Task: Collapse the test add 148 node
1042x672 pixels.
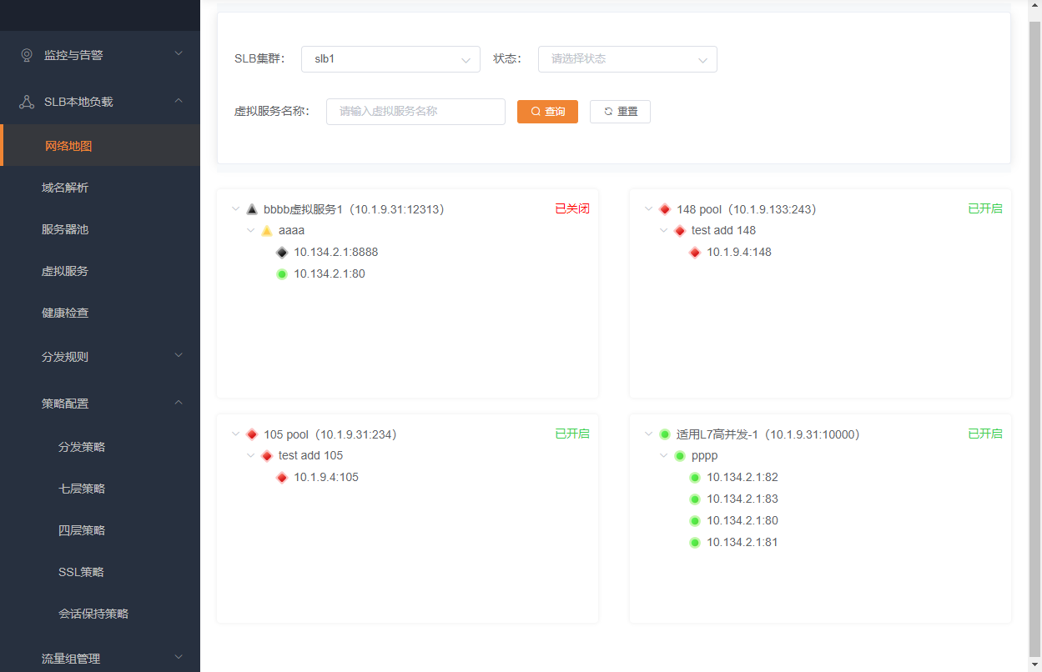Action: click(664, 231)
